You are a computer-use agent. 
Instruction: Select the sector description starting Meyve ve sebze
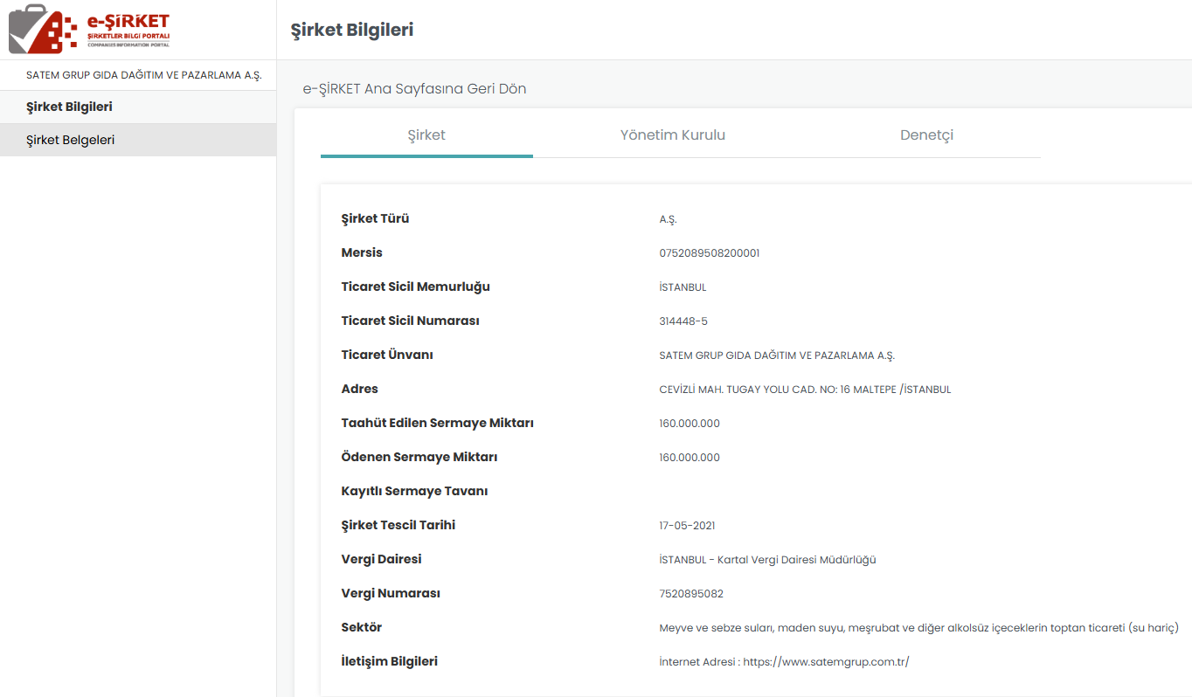tap(919, 628)
